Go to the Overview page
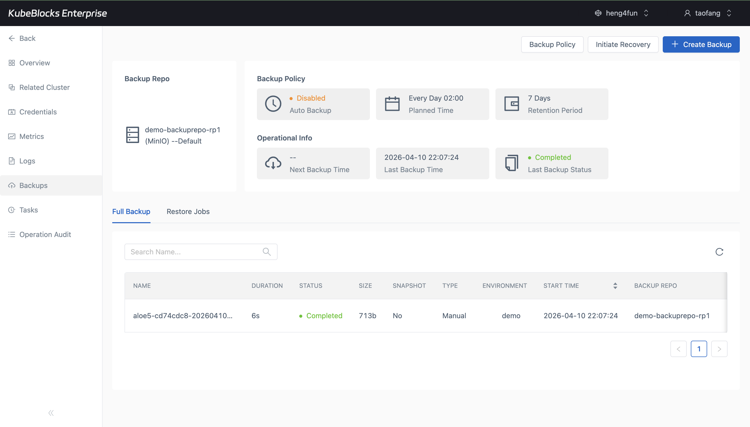This screenshot has width=750, height=427. tap(34, 63)
